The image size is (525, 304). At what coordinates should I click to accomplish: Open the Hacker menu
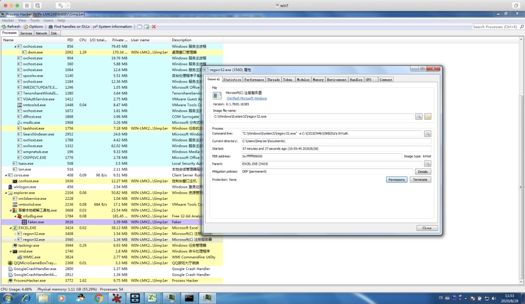pos(8,20)
